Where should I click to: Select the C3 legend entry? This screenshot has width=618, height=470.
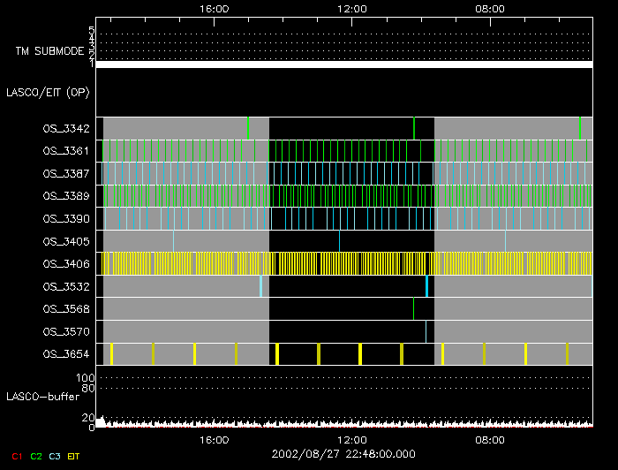(56, 456)
